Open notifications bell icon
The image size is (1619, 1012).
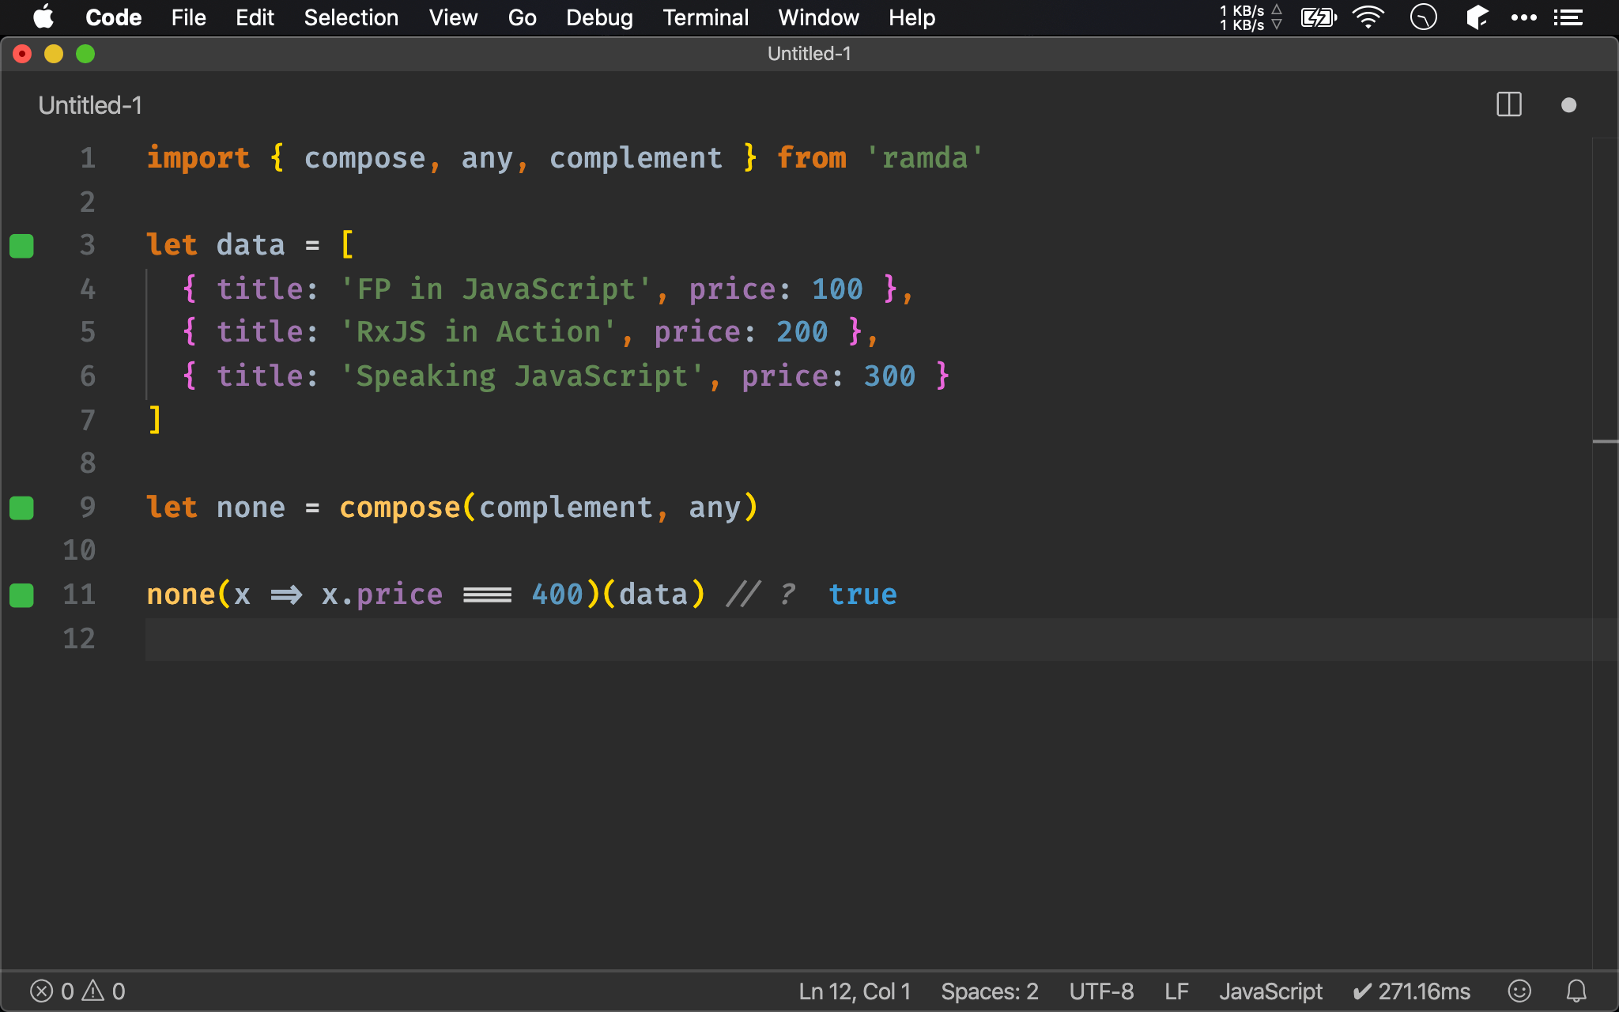(x=1576, y=991)
